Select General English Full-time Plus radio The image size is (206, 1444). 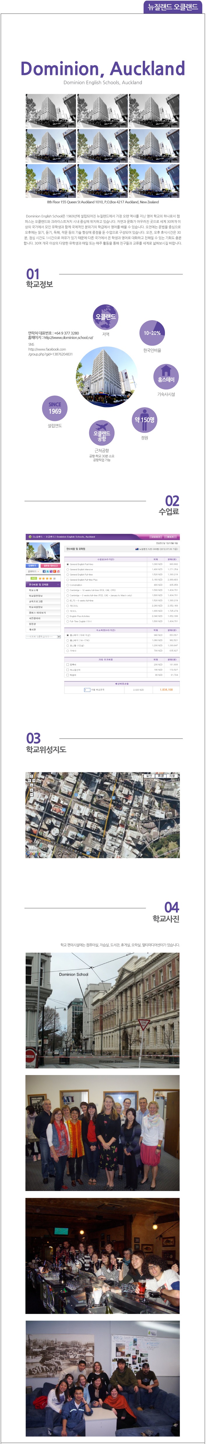(68, 580)
